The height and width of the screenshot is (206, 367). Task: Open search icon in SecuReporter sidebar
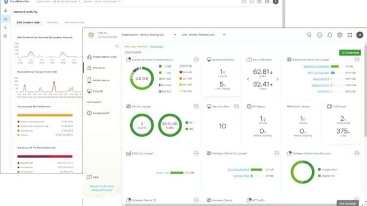pyautogui.click(x=5, y=27)
